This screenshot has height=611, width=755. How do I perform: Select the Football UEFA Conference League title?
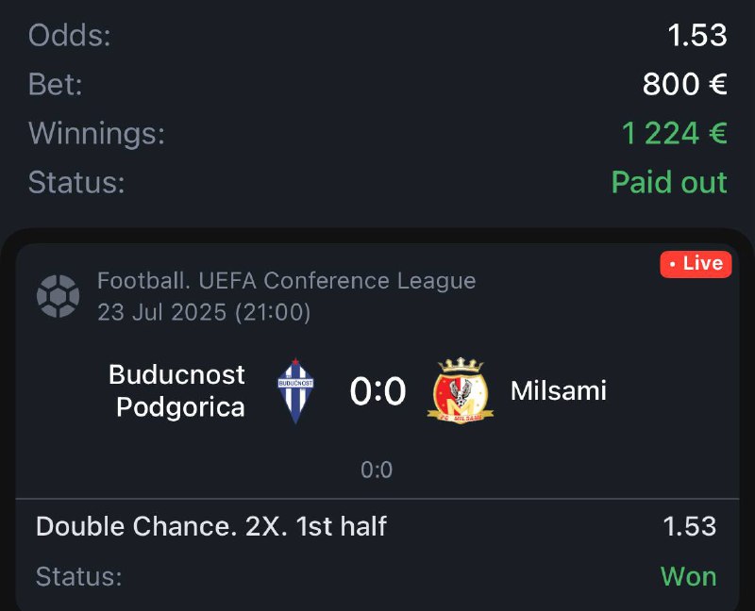coord(287,281)
